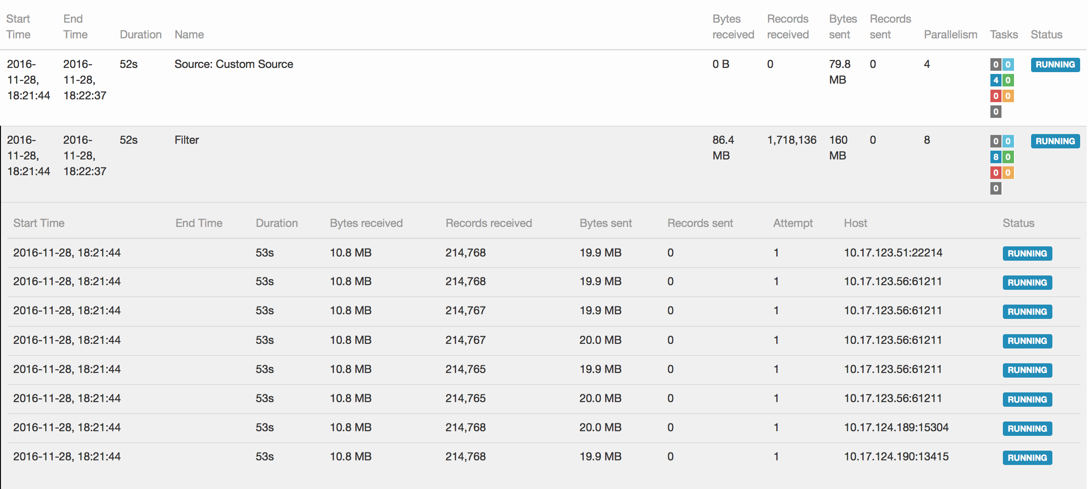The height and width of the screenshot is (489, 1088).
Task: Click the Host column header in subtasks table
Action: [x=855, y=223]
